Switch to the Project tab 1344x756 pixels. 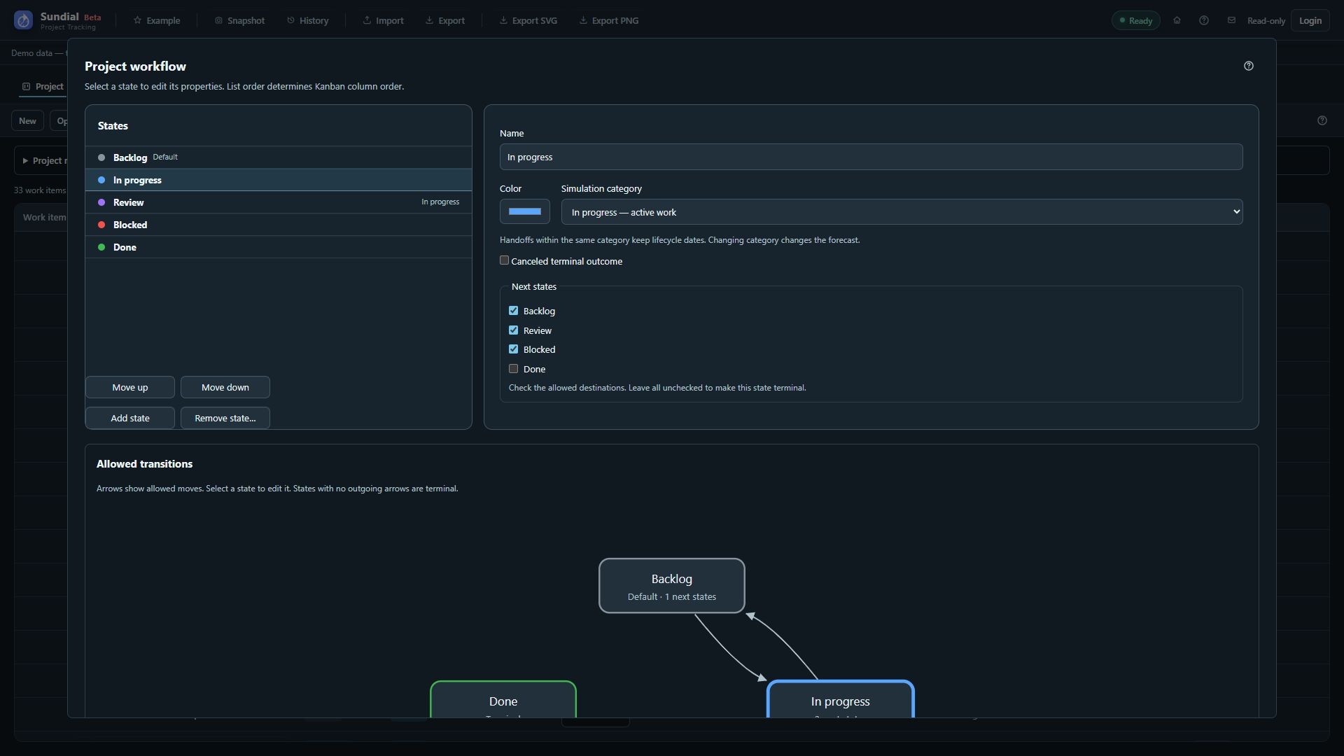(x=43, y=87)
